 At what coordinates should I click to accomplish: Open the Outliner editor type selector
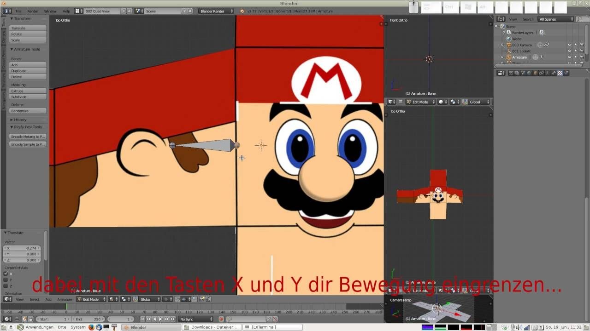click(x=501, y=19)
